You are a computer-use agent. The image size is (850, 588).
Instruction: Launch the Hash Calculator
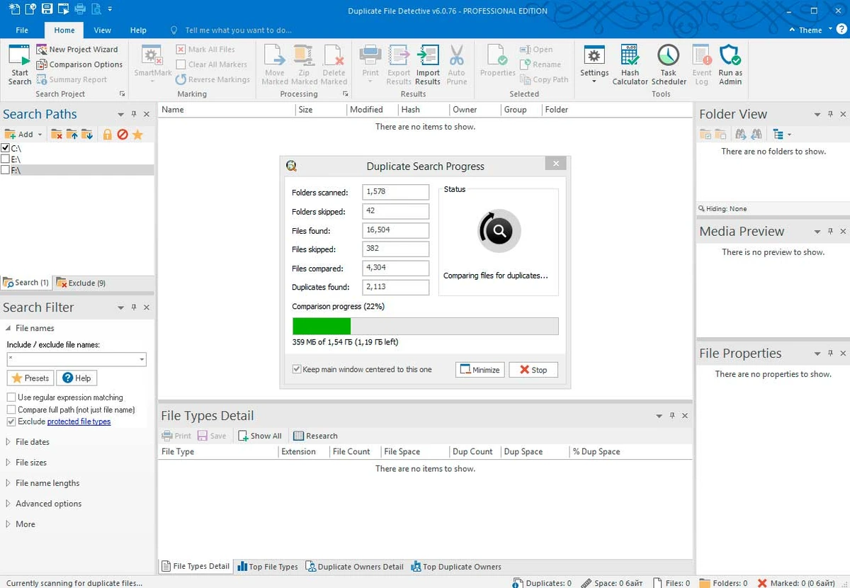pyautogui.click(x=630, y=64)
